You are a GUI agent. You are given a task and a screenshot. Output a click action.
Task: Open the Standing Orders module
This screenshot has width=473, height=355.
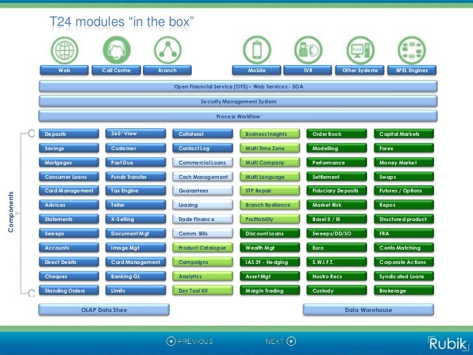69,291
